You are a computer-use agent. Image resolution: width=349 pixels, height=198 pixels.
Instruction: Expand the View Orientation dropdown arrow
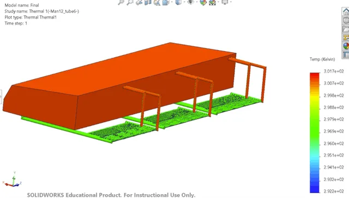[x=172, y=2]
